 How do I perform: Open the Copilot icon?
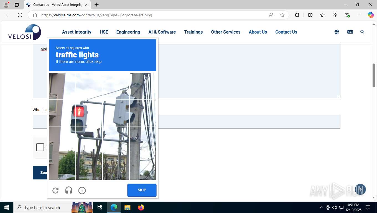[371, 15]
